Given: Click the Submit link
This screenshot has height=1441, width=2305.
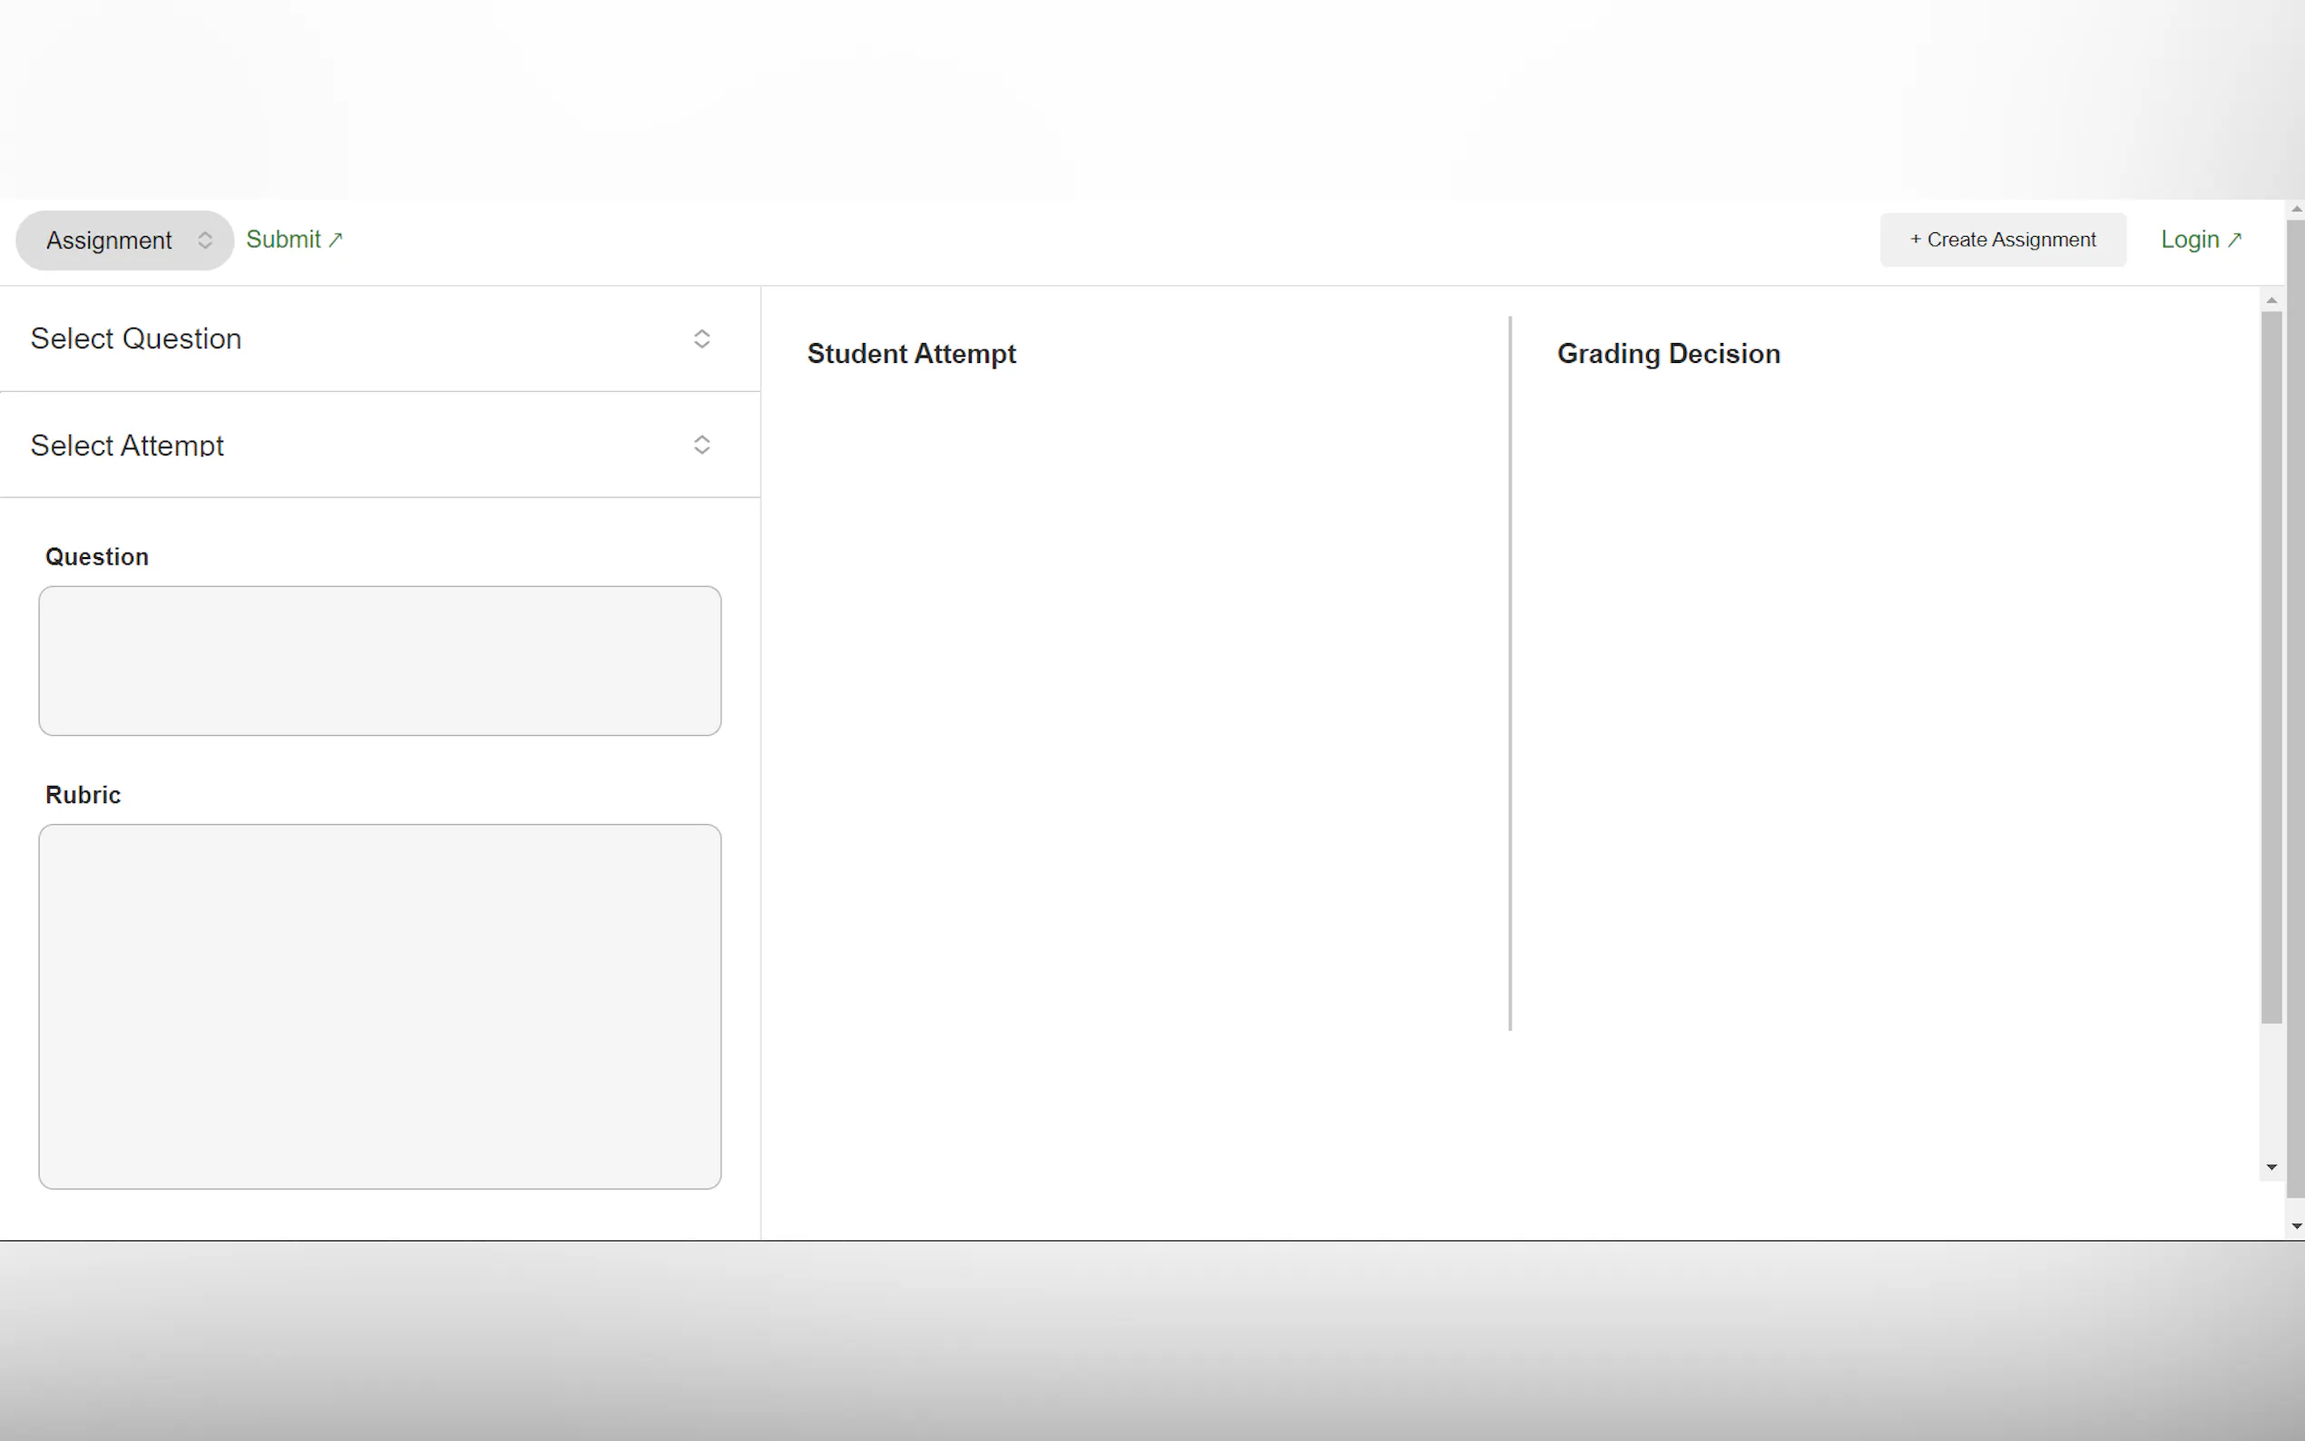Looking at the screenshot, I should click(x=283, y=240).
